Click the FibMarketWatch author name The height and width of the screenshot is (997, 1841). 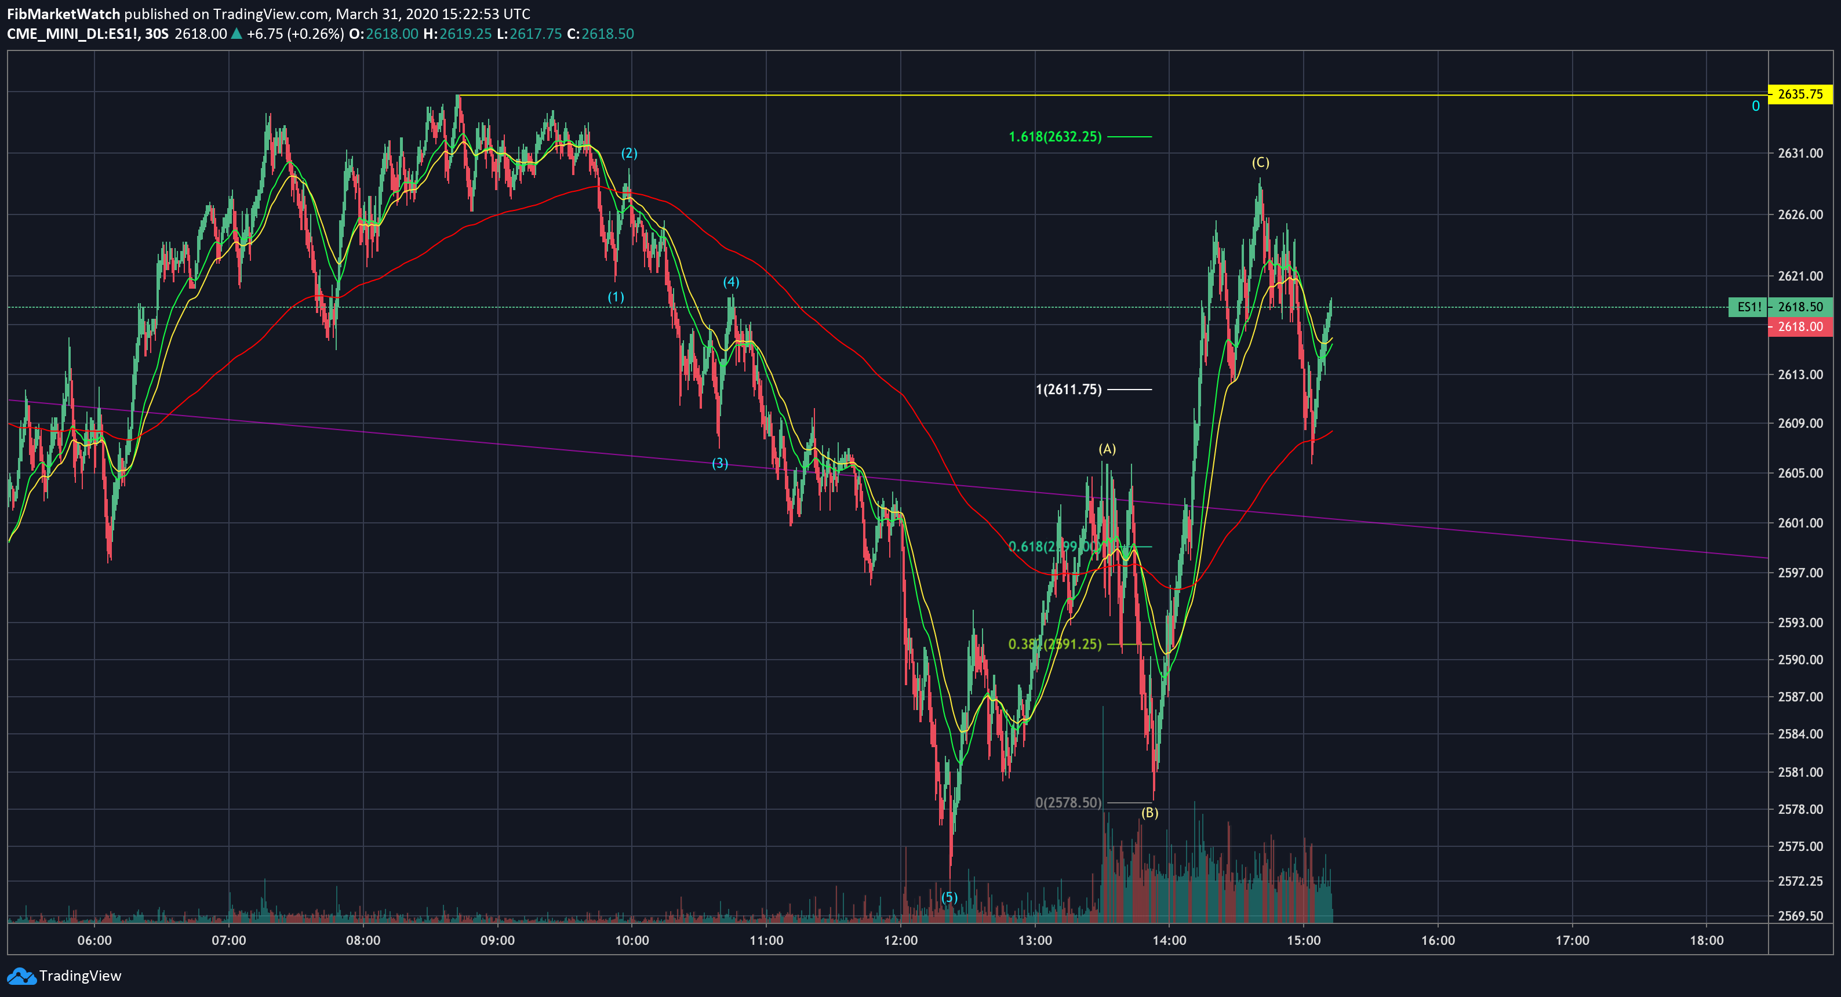click(x=64, y=13)
